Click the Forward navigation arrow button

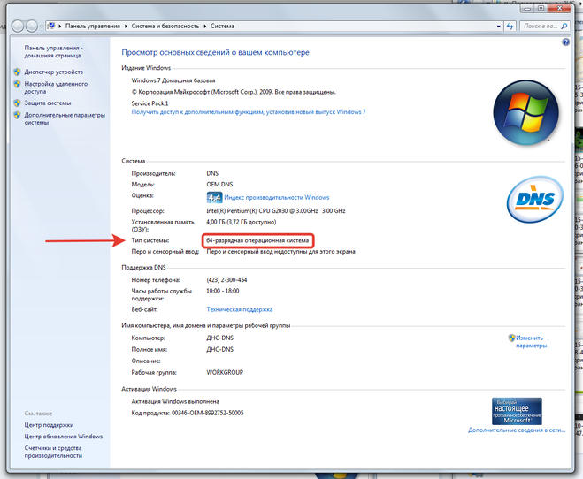pos(32,26)
